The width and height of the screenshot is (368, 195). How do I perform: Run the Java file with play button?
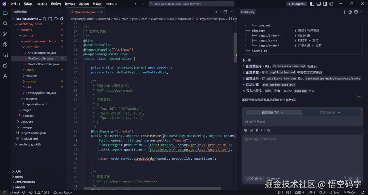[216, 12]
